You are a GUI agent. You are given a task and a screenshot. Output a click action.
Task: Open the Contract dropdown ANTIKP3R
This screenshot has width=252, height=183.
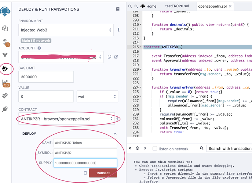coord(66,119)
